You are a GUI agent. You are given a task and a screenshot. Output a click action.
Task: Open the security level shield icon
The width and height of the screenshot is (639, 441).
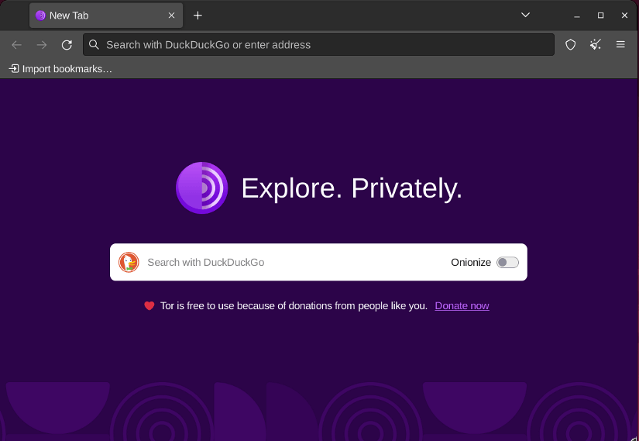(x=571, y=44)
